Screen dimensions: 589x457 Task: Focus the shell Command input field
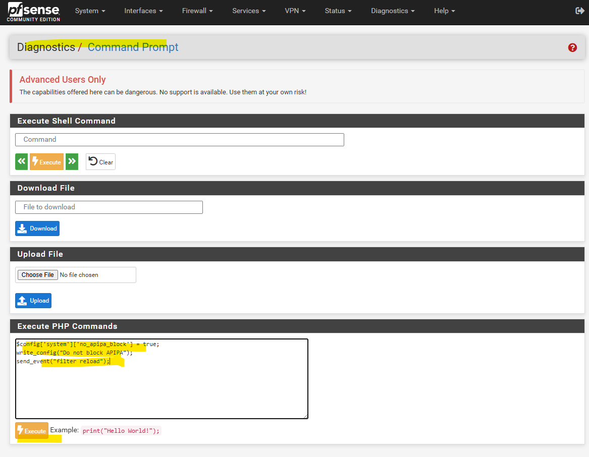[x=180, y=140]
